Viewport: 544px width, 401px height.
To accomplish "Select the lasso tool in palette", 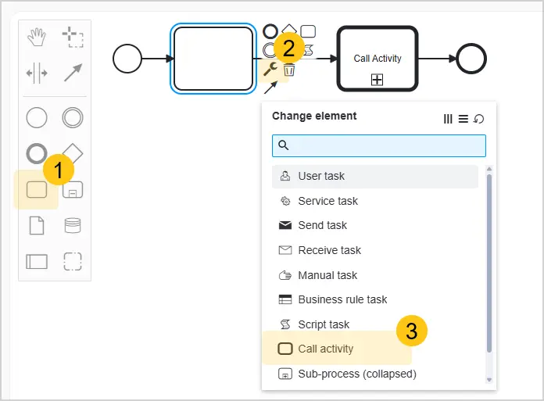I will point(73,37).
